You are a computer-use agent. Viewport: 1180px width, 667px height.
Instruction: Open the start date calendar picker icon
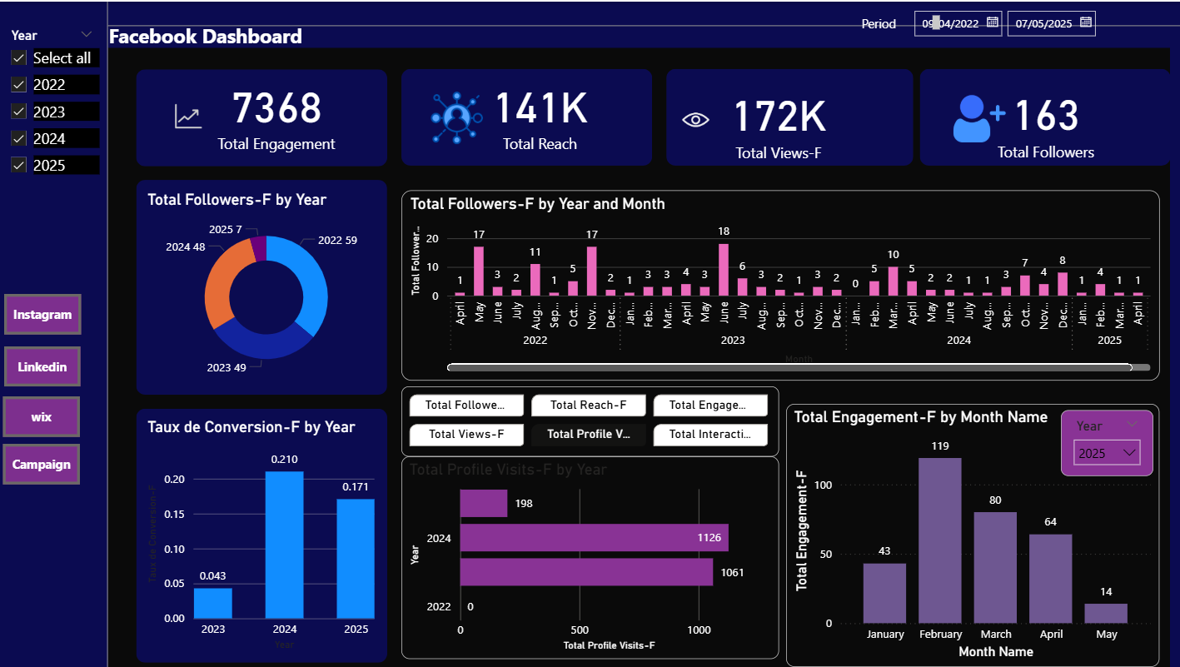pos(992,22)
